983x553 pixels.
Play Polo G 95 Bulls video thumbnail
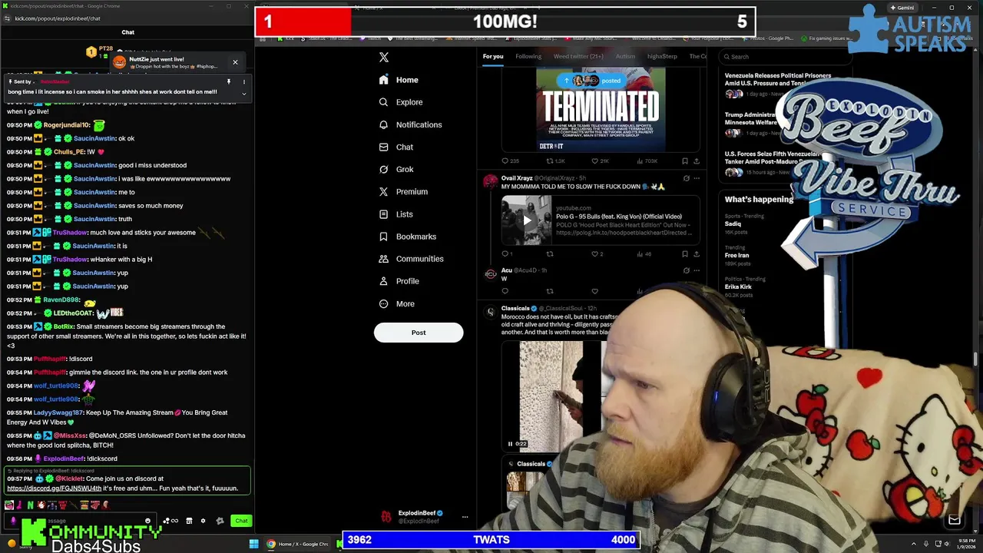527,220
